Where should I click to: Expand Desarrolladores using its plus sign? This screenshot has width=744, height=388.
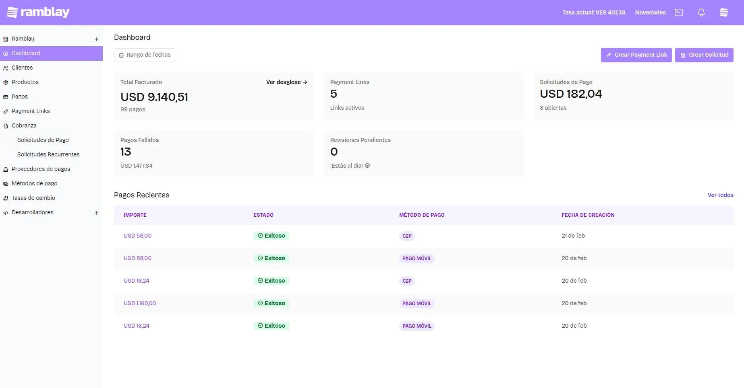point(96,212)
